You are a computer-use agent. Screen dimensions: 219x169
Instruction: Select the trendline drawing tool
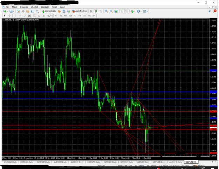pyautogui.click(x=25, y=16)
